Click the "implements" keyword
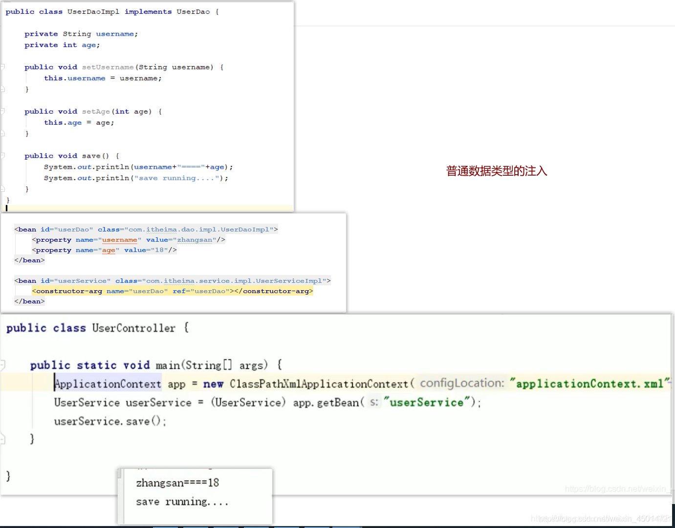 [148, 11]
